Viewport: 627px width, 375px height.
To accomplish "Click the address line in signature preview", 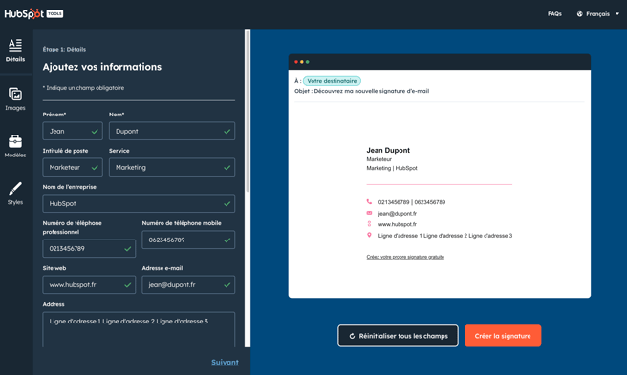I will tap(445, 236).
